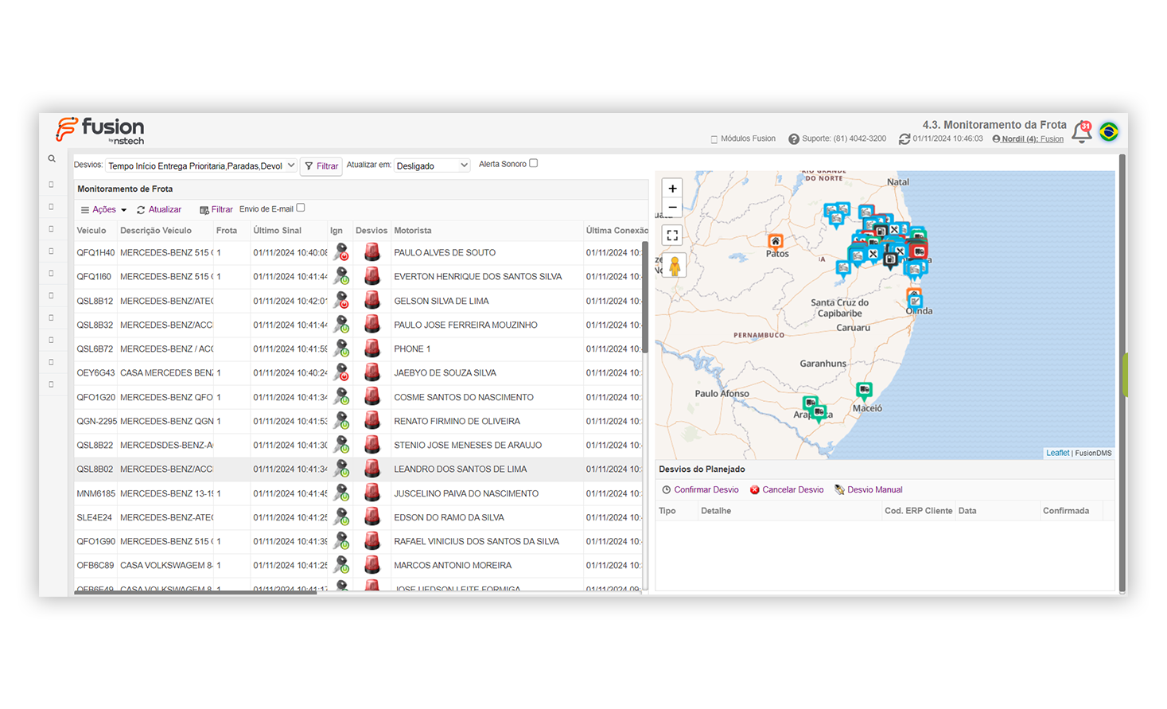
Task: Click the vehicle marker near Maceió
Action: tap(864, 390)
